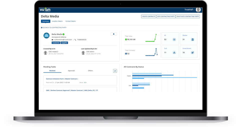Open Contract Initiation Form Master Contract task
This screenshot has height=127, width=240.
tap(62, 79)
